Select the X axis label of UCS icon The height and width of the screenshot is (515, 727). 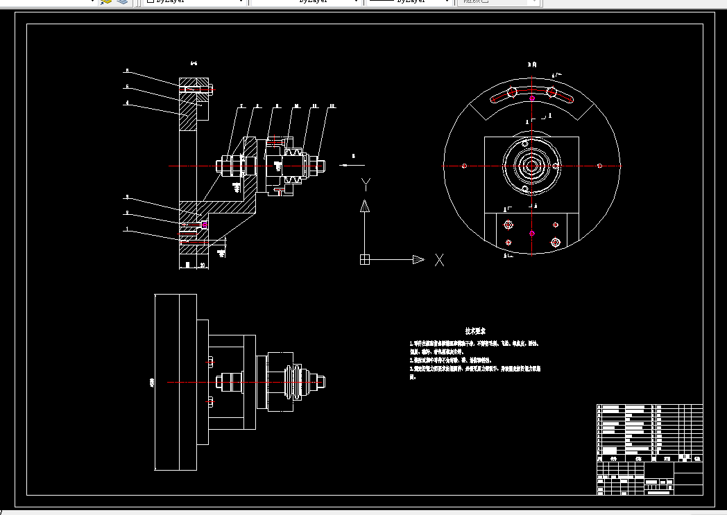[439, 260]
